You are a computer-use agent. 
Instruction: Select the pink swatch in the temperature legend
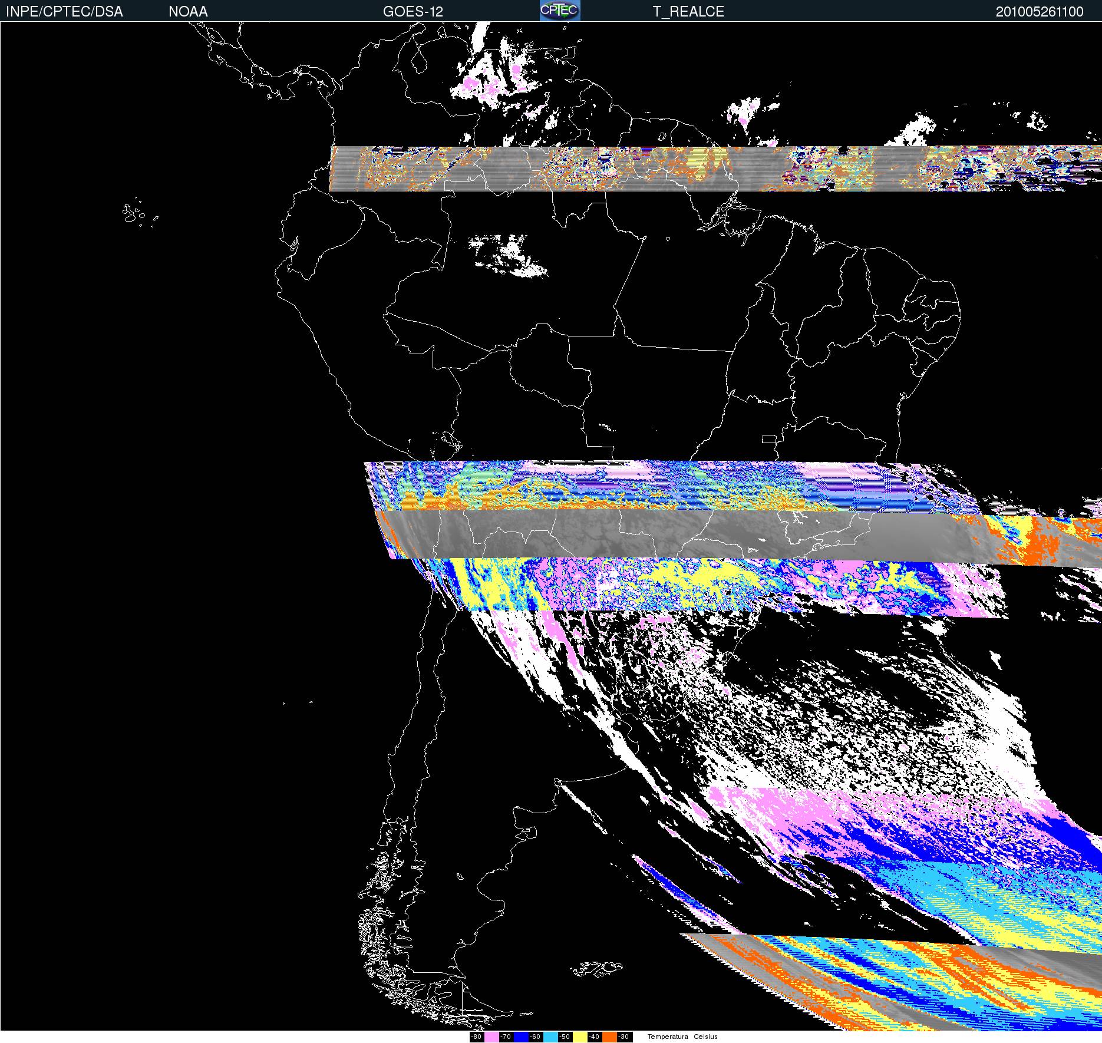click(x=491, y=1037)
